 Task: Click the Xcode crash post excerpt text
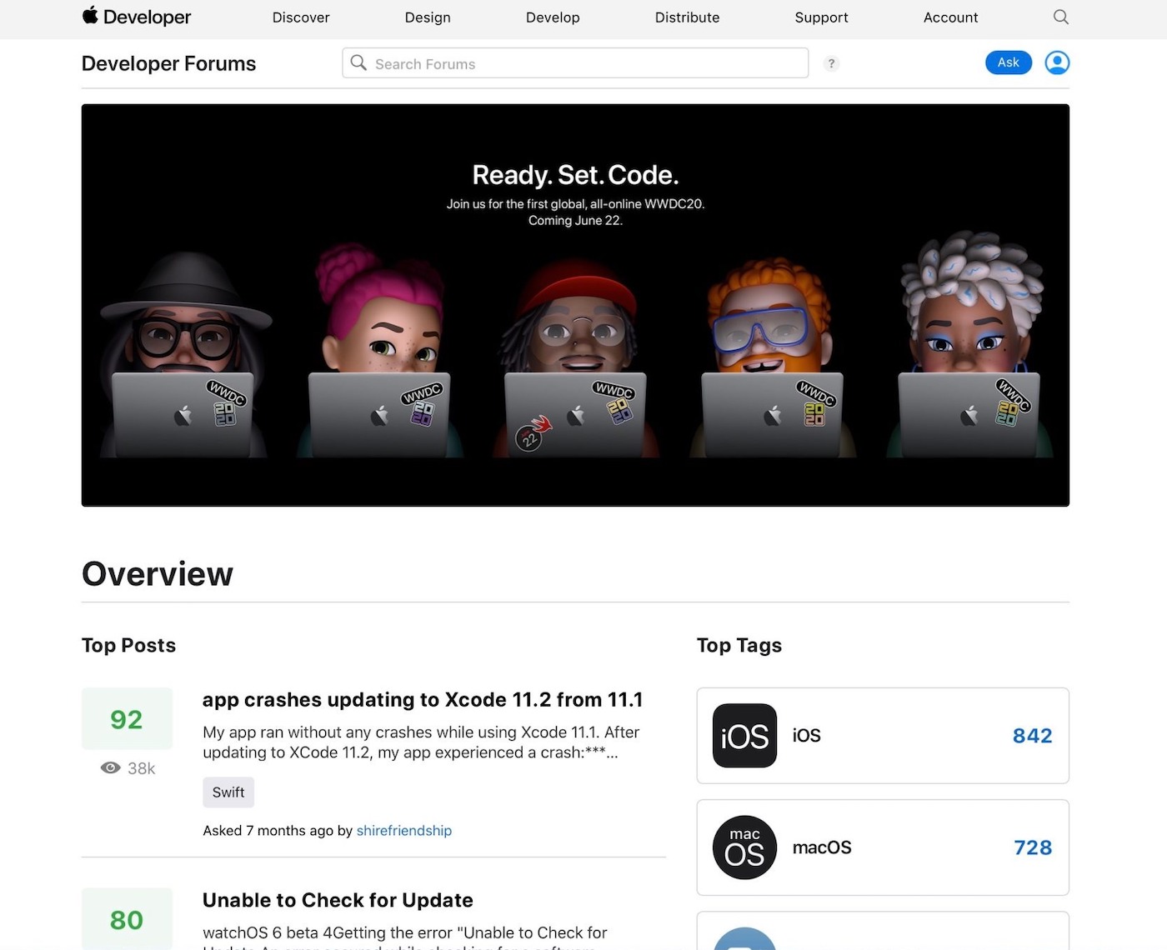(x=421, y=742)
